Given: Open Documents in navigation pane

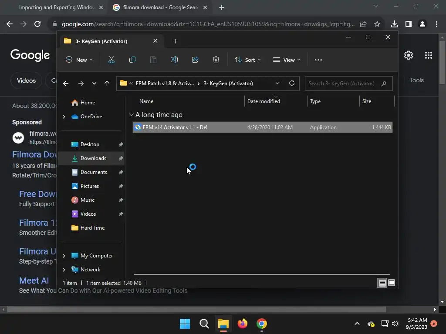Looking at the screenshot, I should [x=94, y=172].
